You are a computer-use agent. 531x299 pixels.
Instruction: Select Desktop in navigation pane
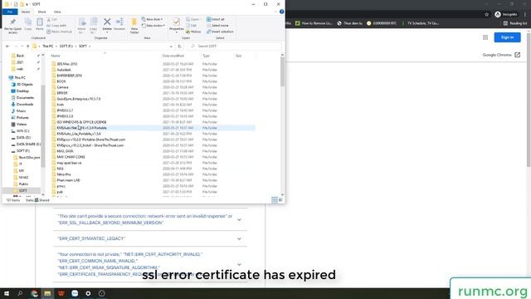(x=22, y=91)
